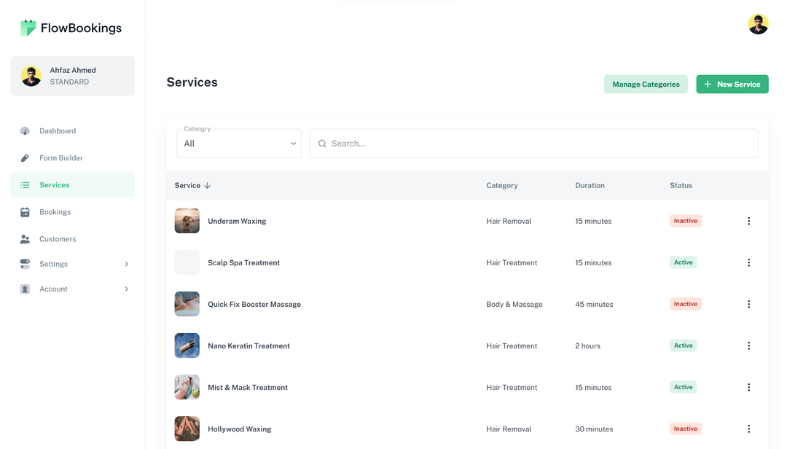Image resolution: width=787 pixels, height=449 pixels.
Task: Open the Category dropdown filter
Action: 239,143
